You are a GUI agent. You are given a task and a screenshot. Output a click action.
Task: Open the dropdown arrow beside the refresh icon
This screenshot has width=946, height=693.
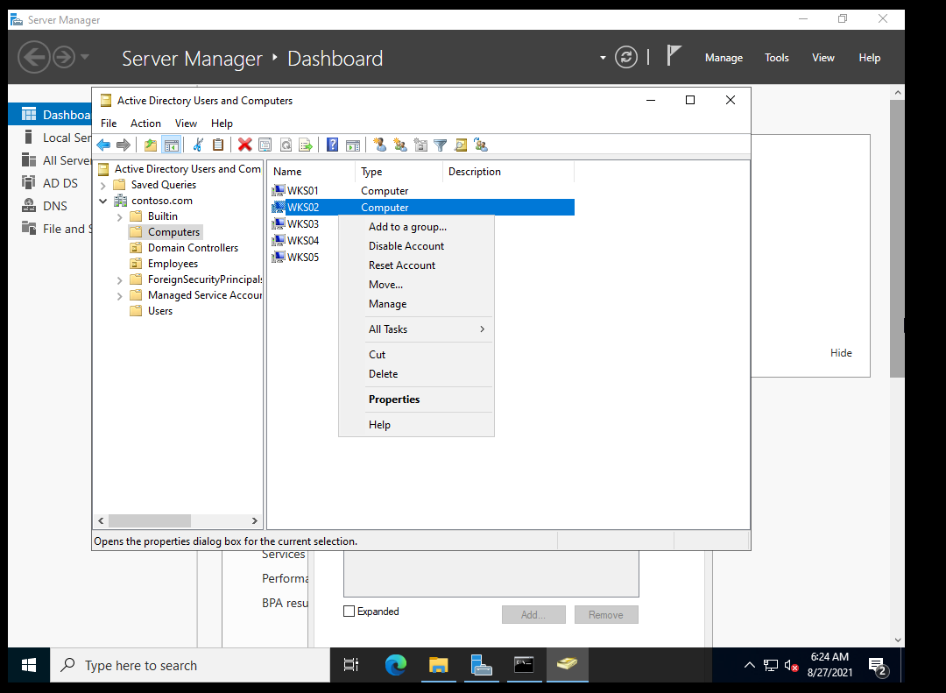pos(603,58)
